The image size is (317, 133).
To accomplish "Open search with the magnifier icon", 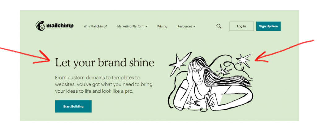I will click(219, 26).
